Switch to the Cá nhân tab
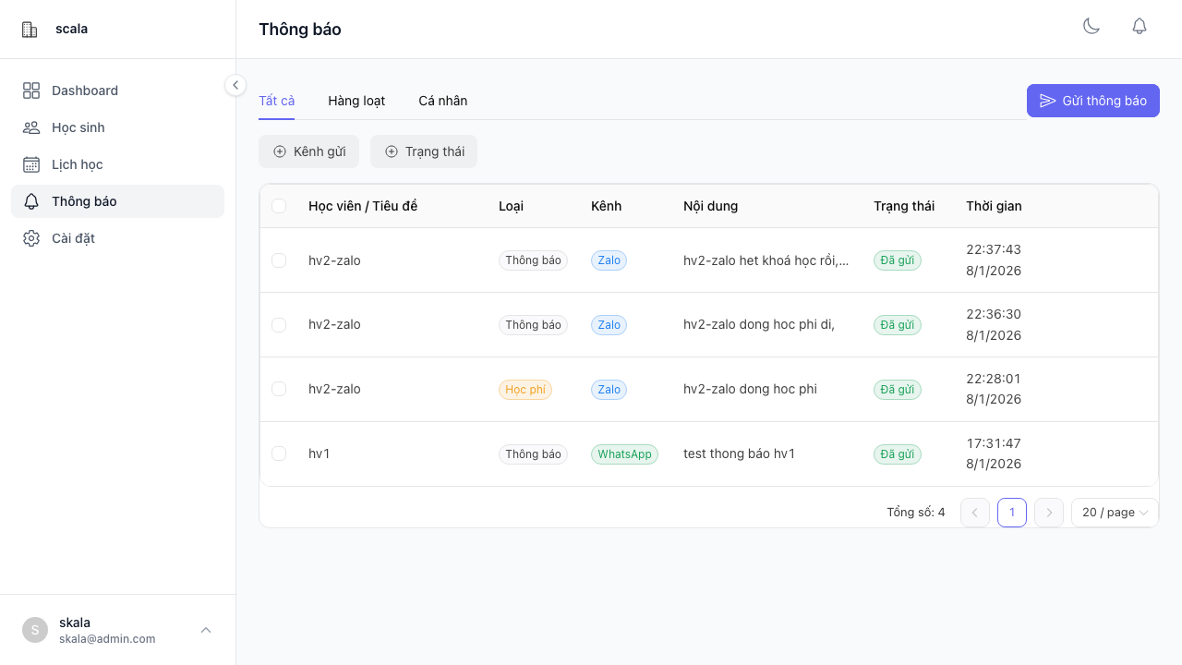Screen dimensions: 1182x665 [x=442, y=101]
